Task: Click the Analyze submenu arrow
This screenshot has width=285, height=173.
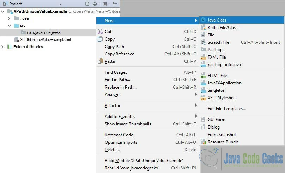Action: pos(196,94)
